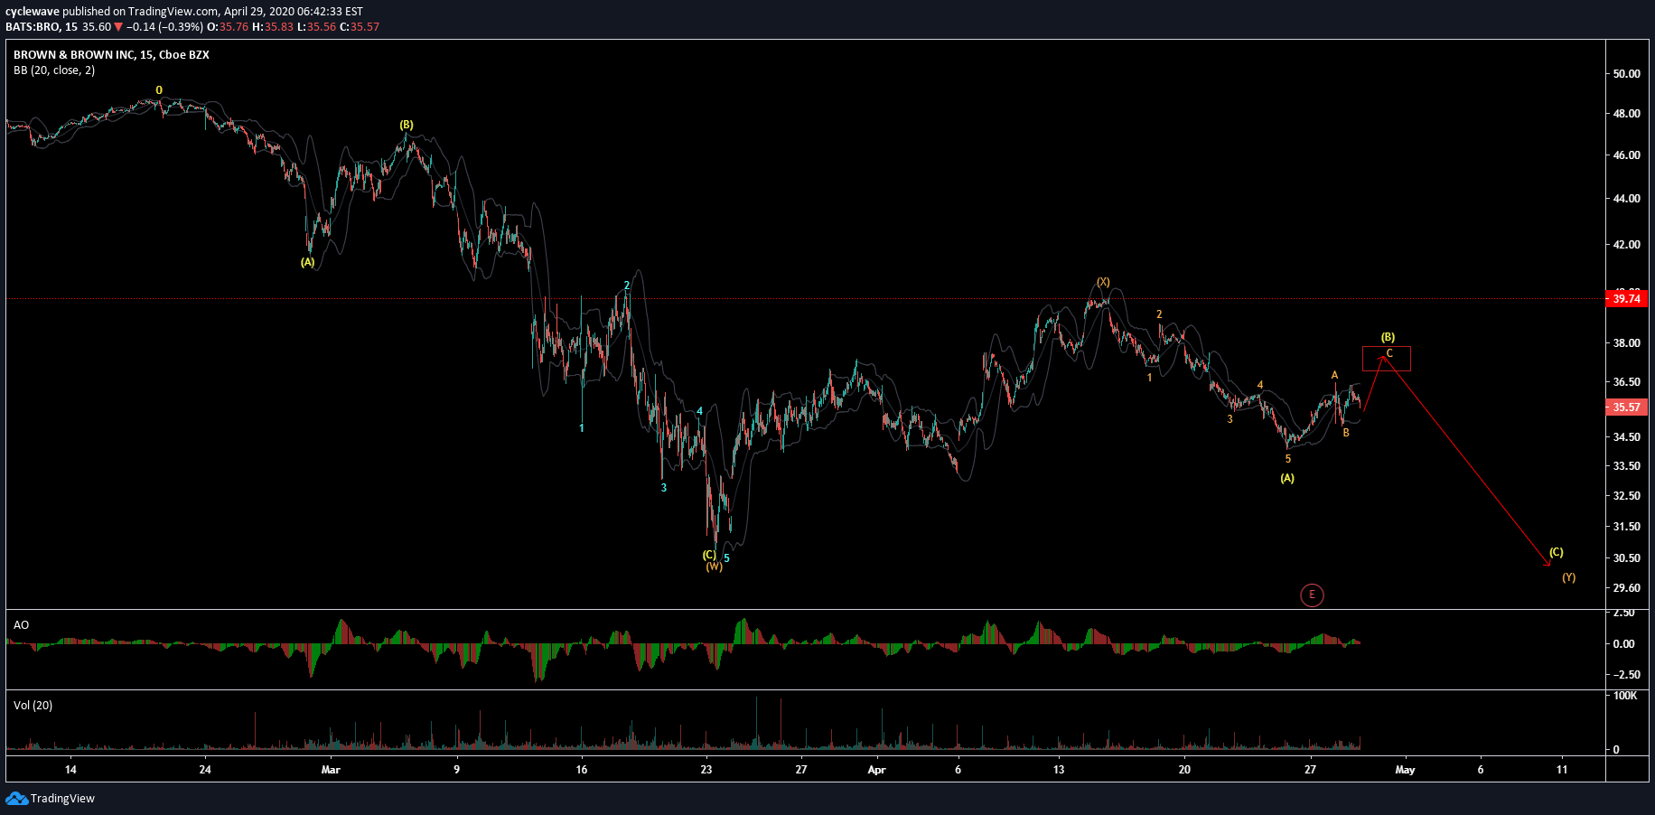
Task: Select the AO indicator pane label
Action: (x=21, y=625)
